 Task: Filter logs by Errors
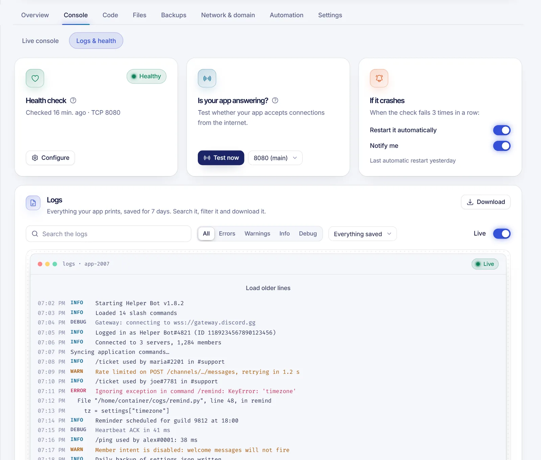coord(227,234)
